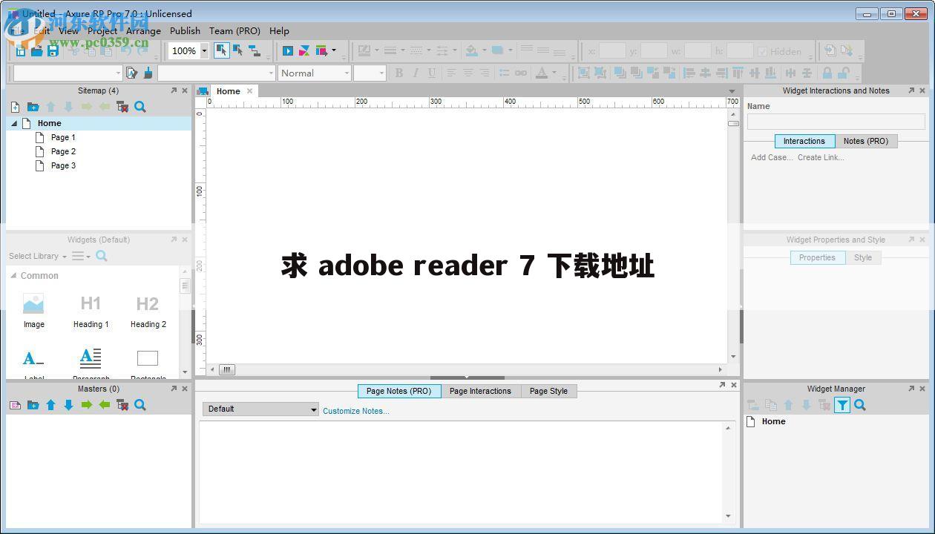
Task: Toggle Underline text formatting
Action: (x=431, y=73)
